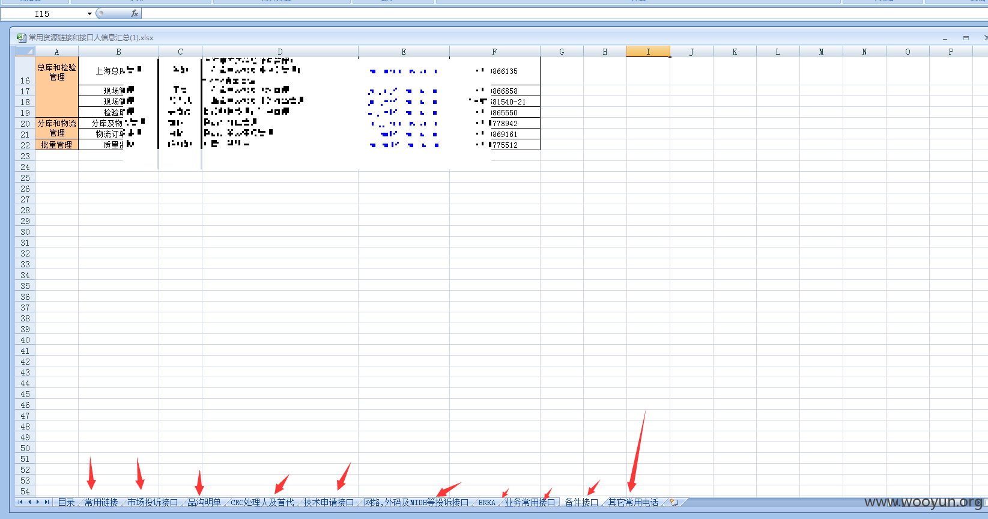Switch to CRC处理人及首代 sheet tab
Screen dimensions: 988x519
tap(262, 502)
